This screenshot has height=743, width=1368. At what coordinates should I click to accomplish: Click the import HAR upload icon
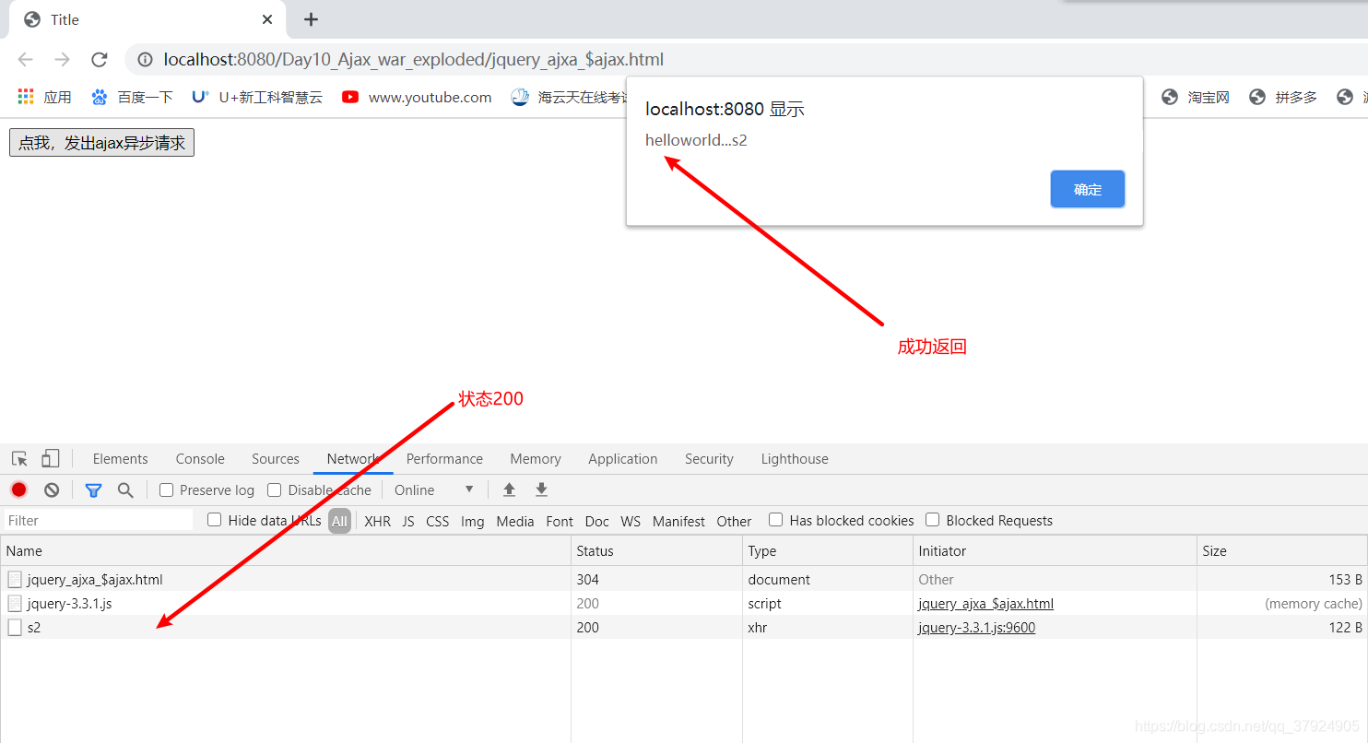(x=509, y=489)
